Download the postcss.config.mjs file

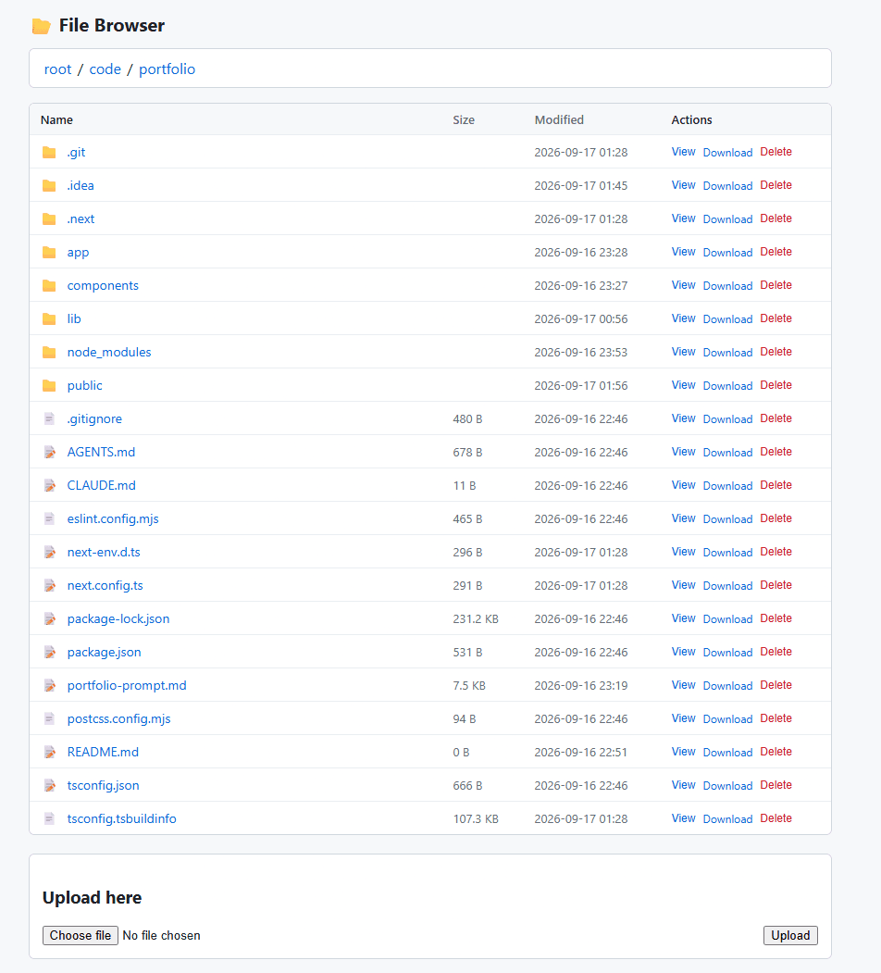click(x=727, y=719)
